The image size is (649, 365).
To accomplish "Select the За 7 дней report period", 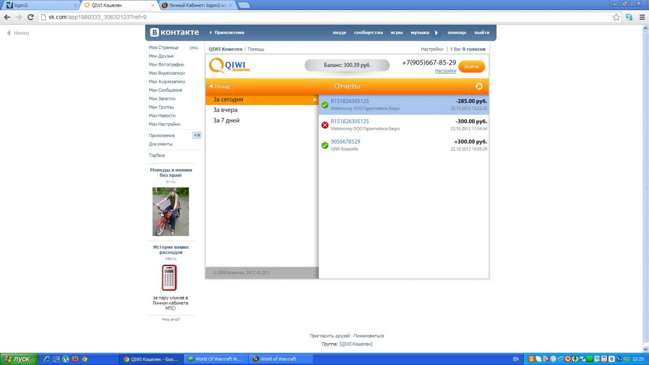I will (x=262, y=120).
